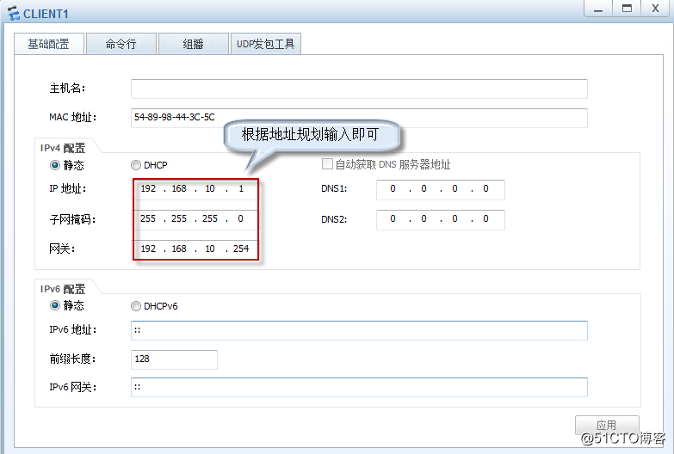Open the 组播 tab
This screenshot has width=674, height=454.
pyautogui.click(x=193, y=44)
